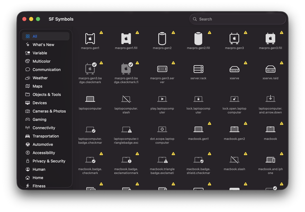The height and width of the screenshot is (212, 305).
Task: Open the Weather category
Action: pos(46,78)
